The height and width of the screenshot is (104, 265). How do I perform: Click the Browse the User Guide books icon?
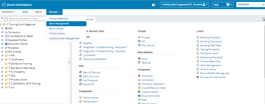pos(198,77)
